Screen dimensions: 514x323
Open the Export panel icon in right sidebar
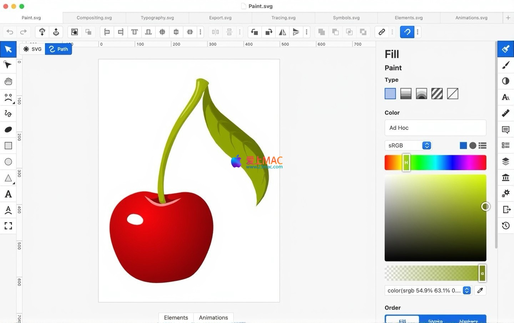pyautogui.click(x=505, y=209)
